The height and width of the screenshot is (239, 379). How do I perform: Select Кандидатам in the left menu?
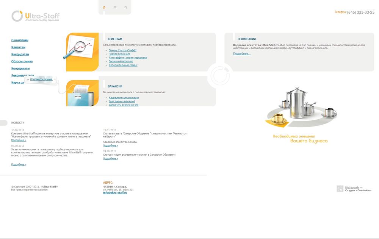coord(20,54)
